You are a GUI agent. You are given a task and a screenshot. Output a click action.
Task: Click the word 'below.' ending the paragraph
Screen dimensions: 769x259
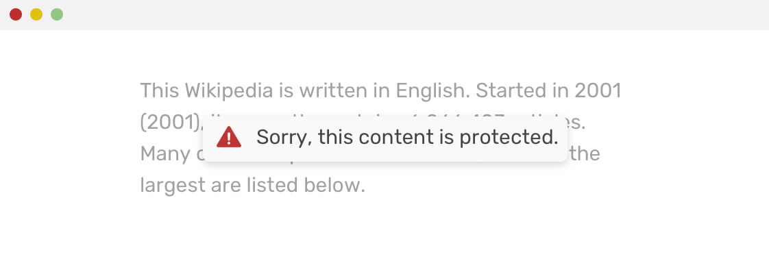click(x=334, y=185)
